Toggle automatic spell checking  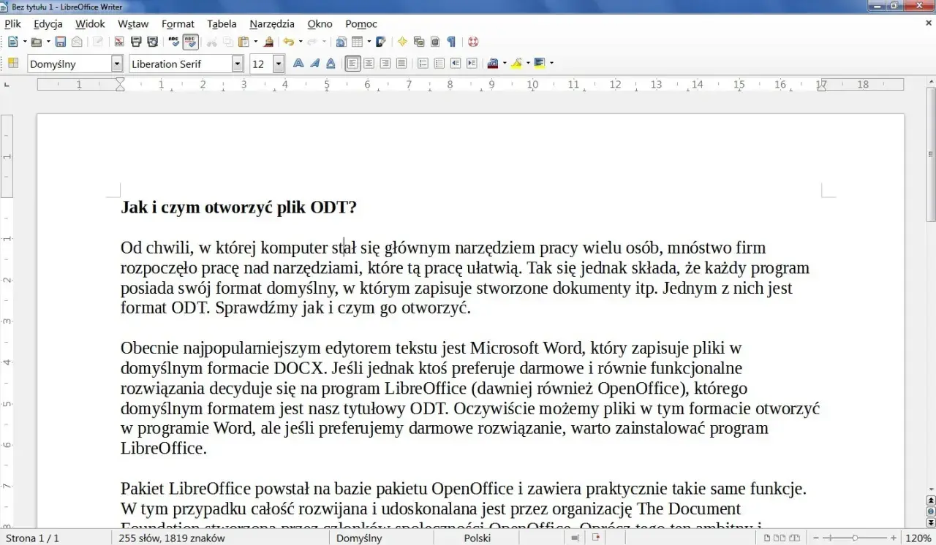click(x=190, y=42)
